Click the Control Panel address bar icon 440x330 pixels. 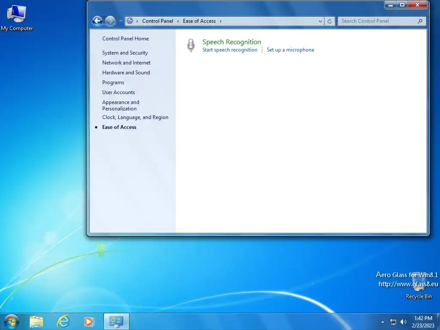coord(130,21)
